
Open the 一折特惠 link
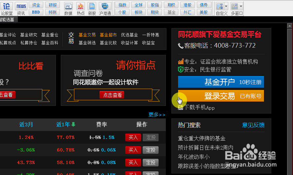151,35
